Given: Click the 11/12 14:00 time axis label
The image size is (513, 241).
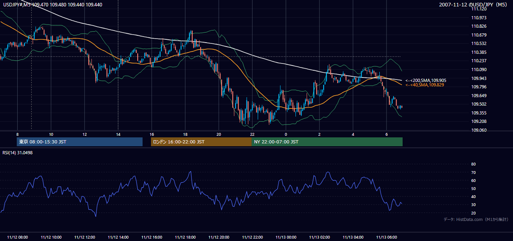Looking at the screenshot, I should [x=118, y=237].
